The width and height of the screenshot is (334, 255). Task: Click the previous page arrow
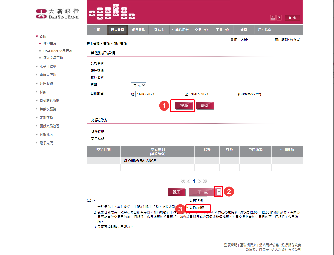(189, 181)
